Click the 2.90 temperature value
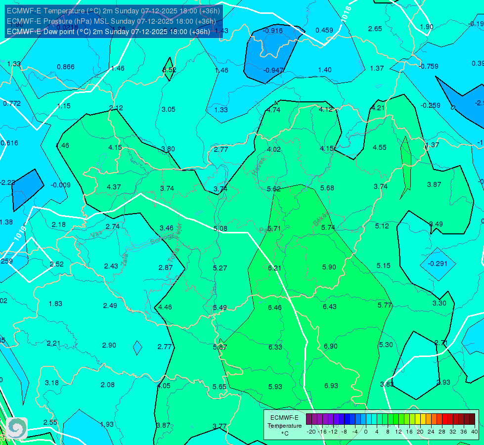 (109, 345)
